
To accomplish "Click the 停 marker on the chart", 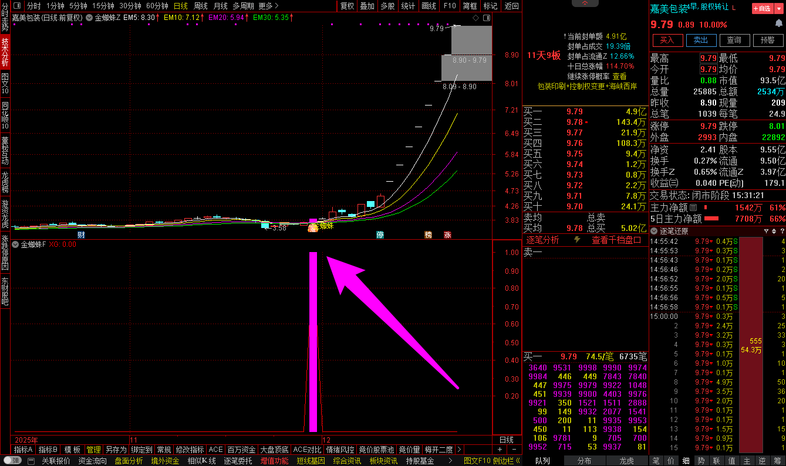I will point(380,234).
